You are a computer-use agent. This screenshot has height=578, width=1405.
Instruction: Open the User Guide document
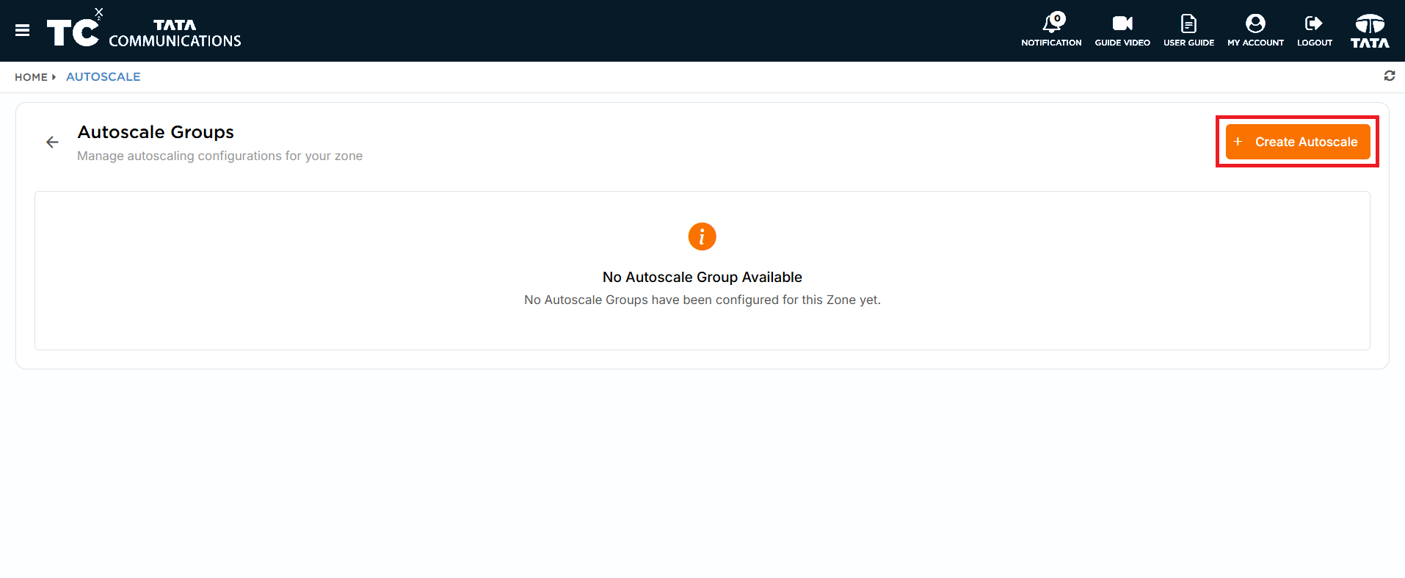(1188, 30)
